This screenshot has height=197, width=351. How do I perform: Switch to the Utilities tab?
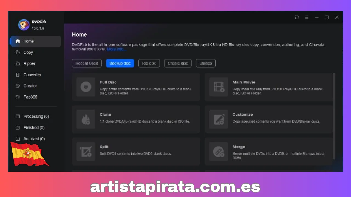[206, 63]
